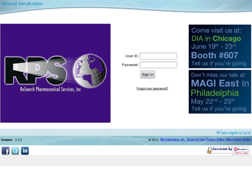
Task: Click the User ID: label
Action: tap(132, 56)
